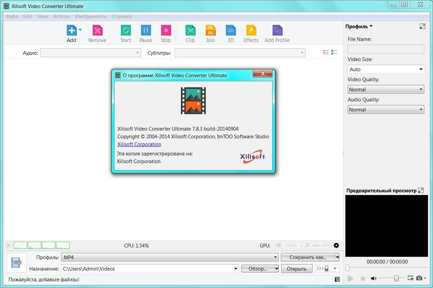This screenshot has width=433, height=288.
Task: Open the Аудио dropdown
Action: pos(91,53)
